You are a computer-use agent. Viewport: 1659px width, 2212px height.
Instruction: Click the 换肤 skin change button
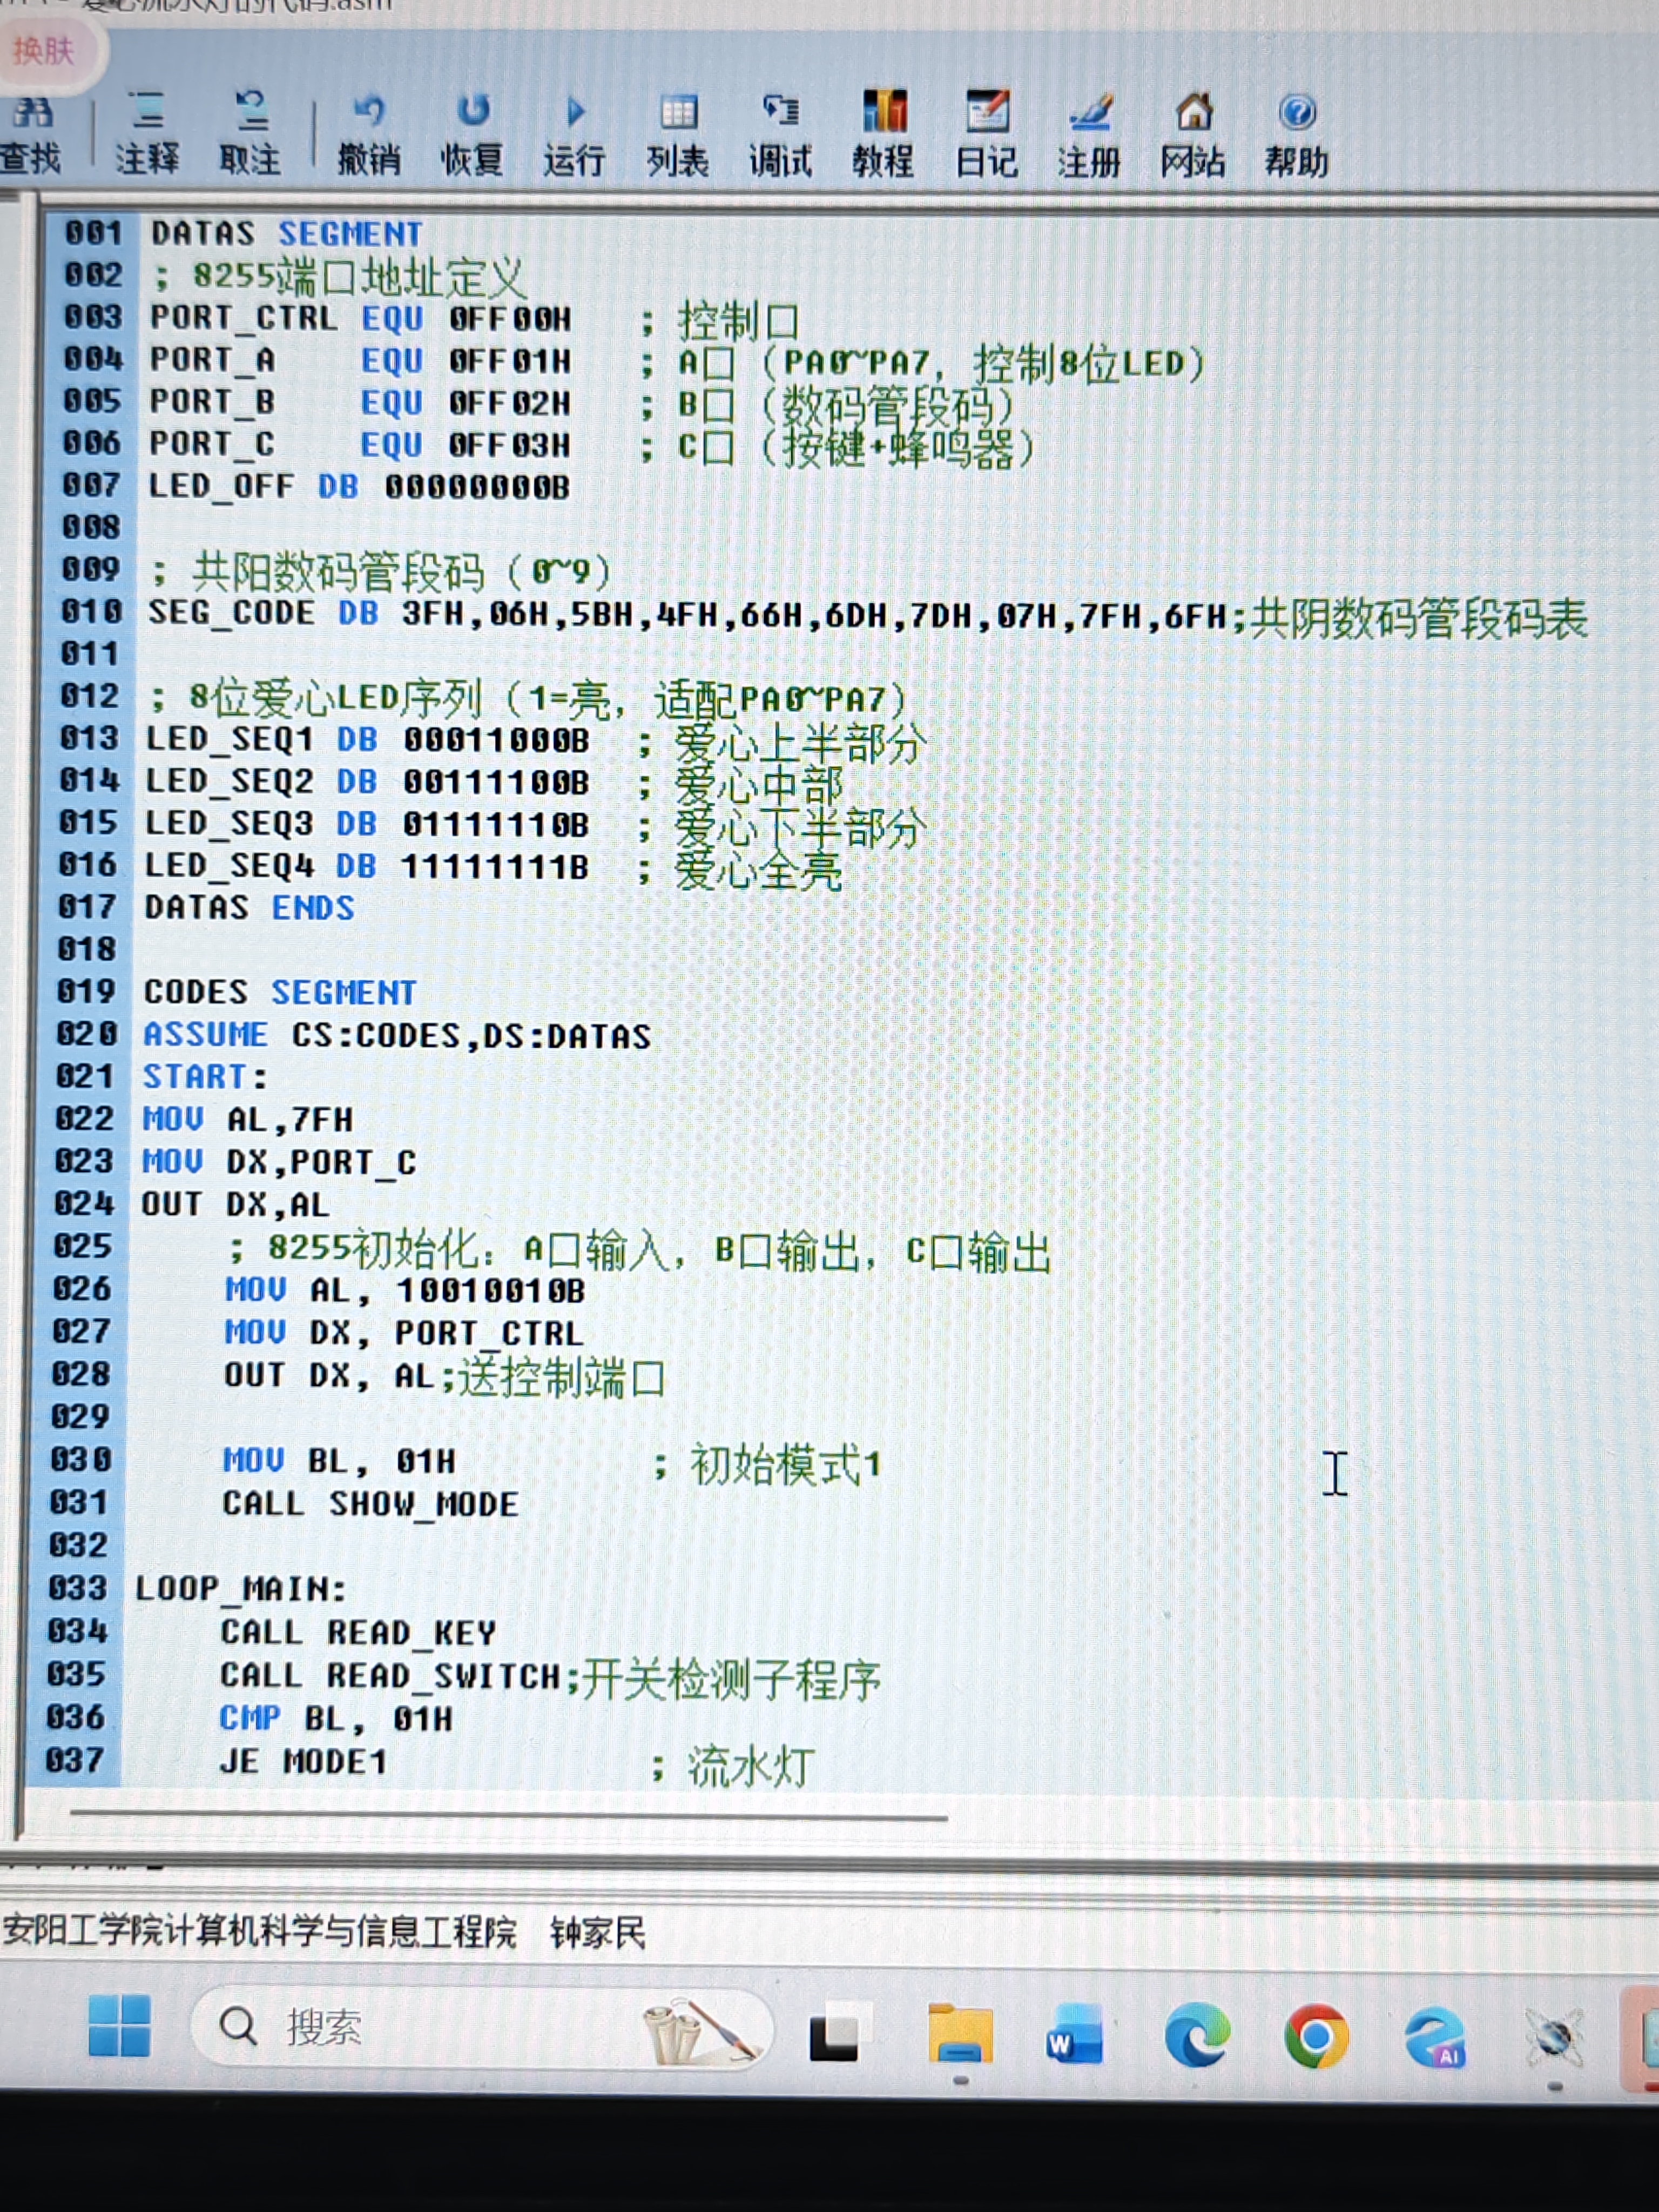(44, 50)
